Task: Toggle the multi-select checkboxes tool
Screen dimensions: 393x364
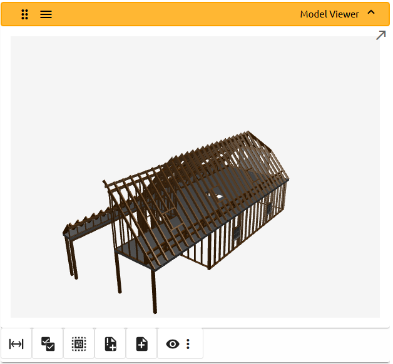Action: click(48, 344)
